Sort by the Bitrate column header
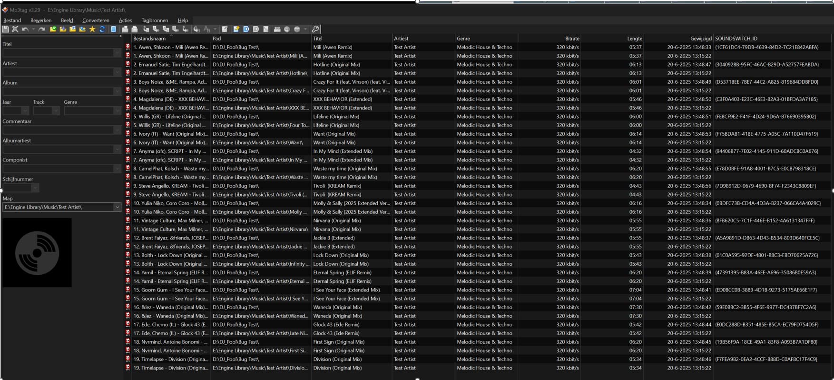 tap(549, 39)
